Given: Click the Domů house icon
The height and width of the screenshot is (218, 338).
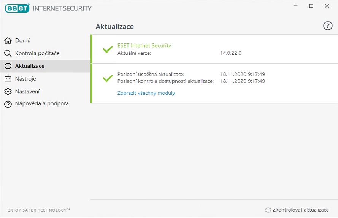Looking at the screenshot, I should click(8, 40).
